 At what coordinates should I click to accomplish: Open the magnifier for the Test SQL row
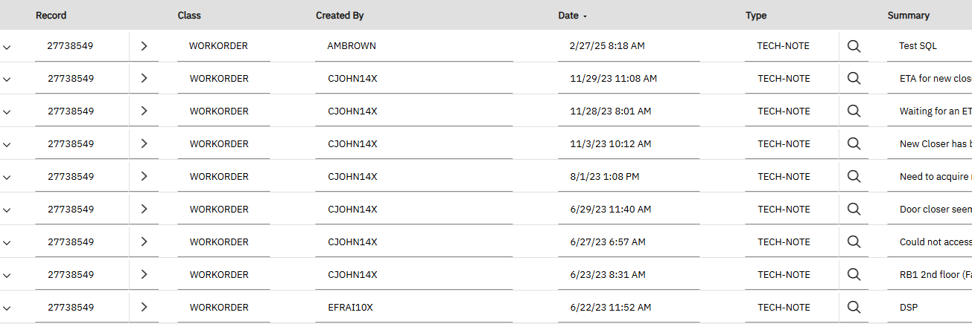(x=854, y=46)
